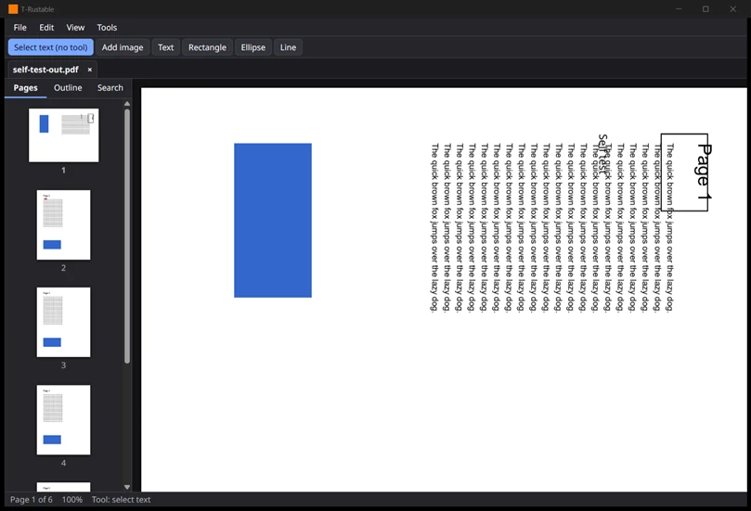Click the 100% zoom indicator
This screenshot has width=751, height=511.
point(71,500)
